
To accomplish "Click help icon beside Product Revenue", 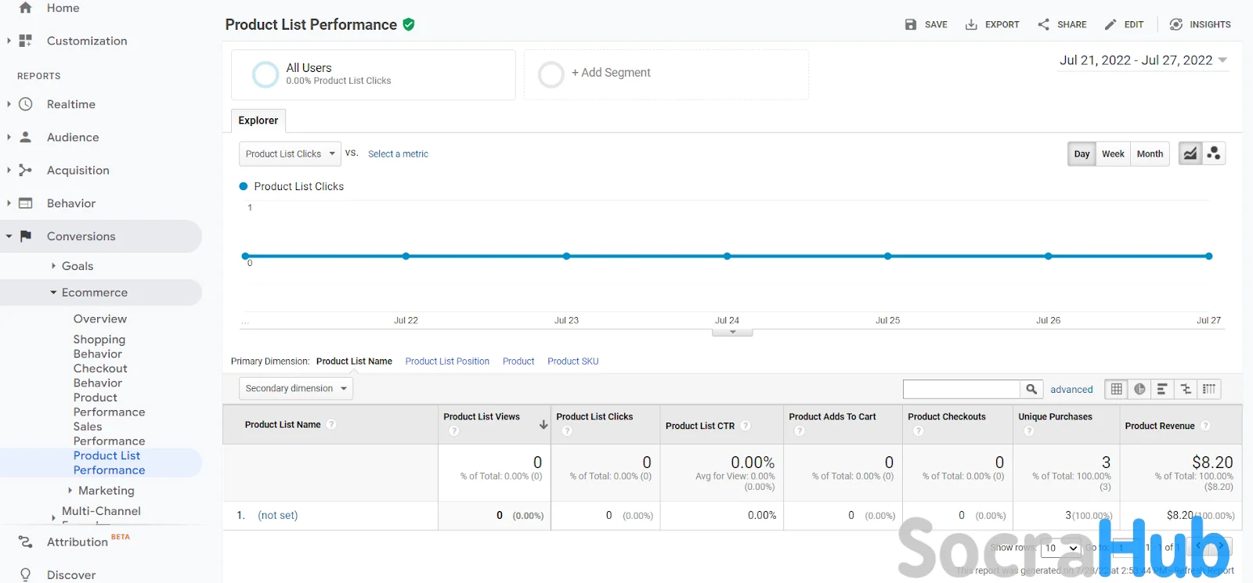I will click(1206, 426).
